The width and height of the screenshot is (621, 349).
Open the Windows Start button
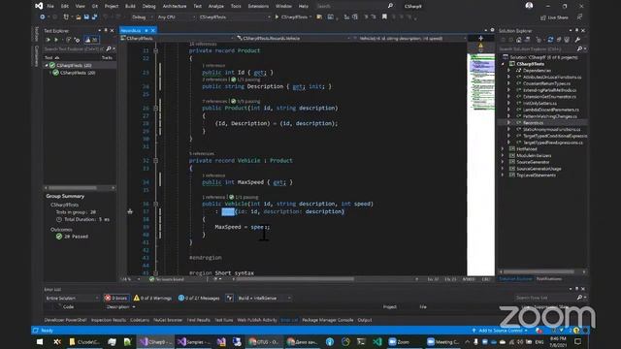pos(40,341)
